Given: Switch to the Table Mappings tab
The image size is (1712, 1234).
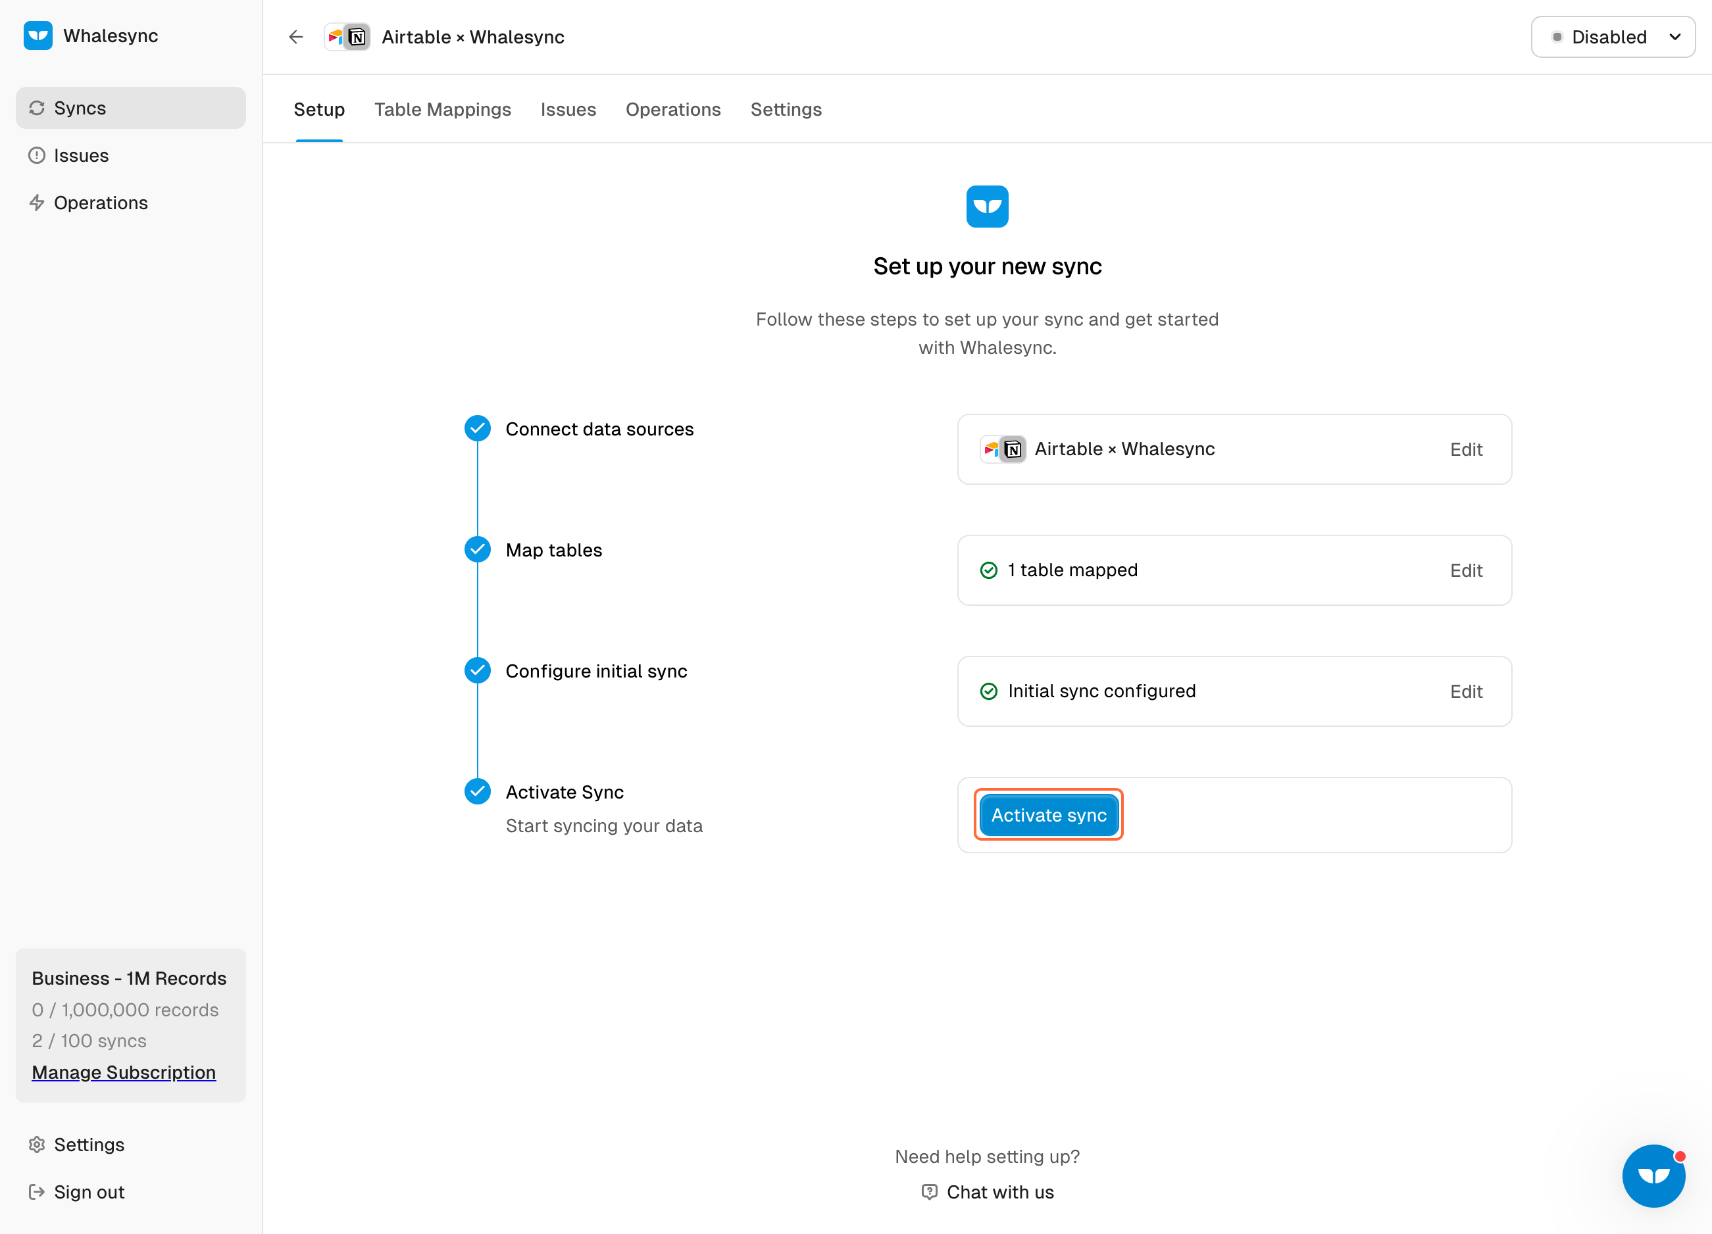Looking at the screenshot, I should tap(443, 109).
